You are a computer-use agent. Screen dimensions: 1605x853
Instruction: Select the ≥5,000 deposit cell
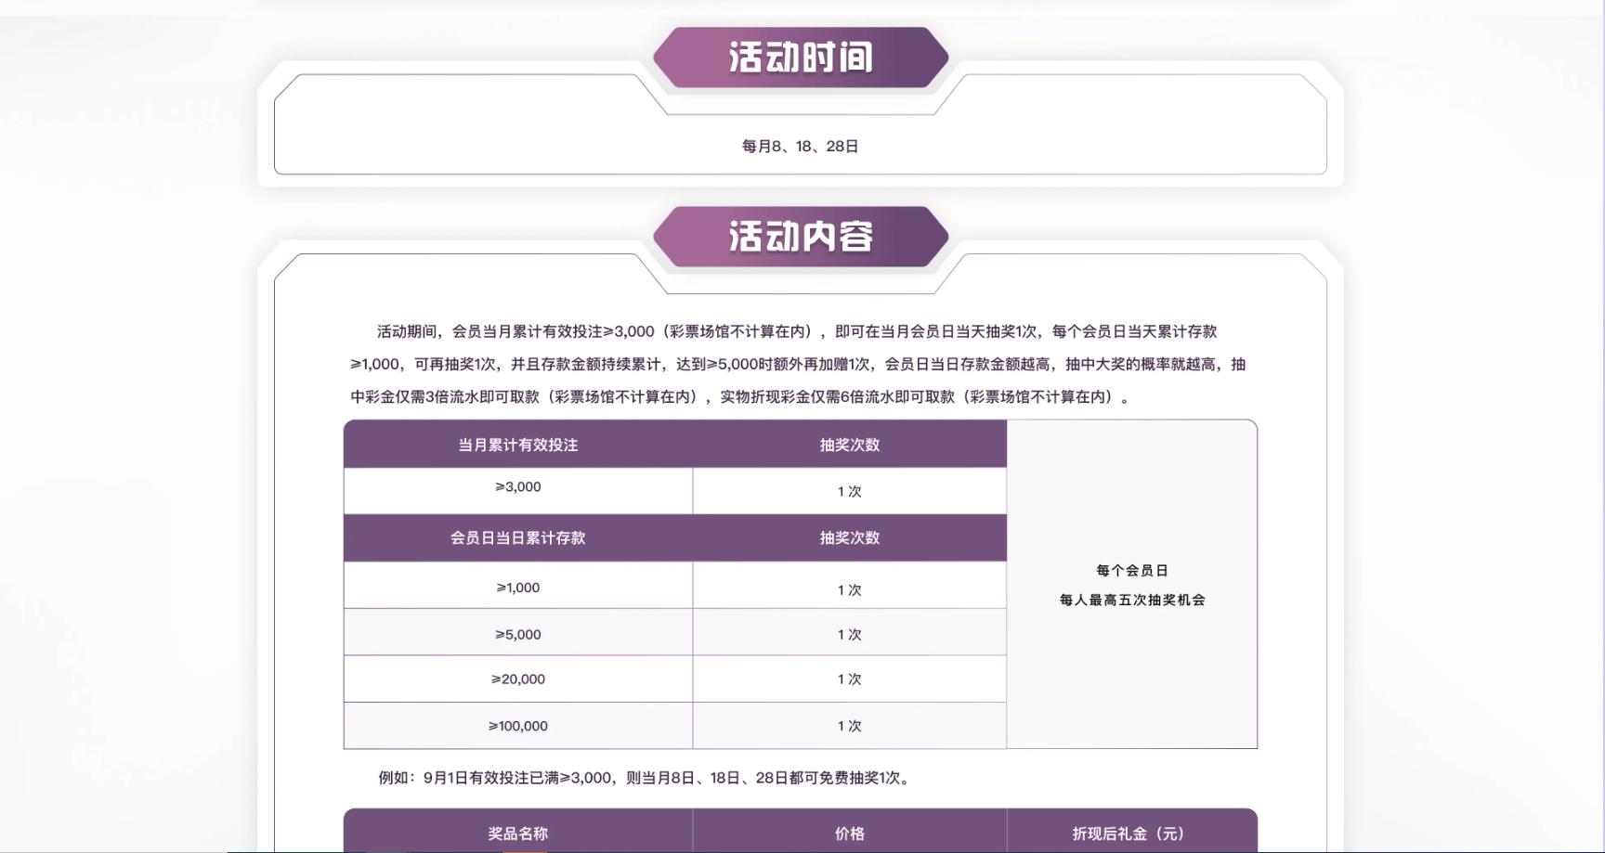[x=517, y=635]
